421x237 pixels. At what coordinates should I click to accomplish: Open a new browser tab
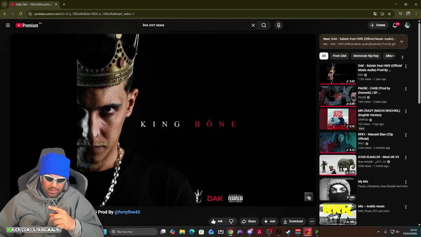(x=64, y=4)
